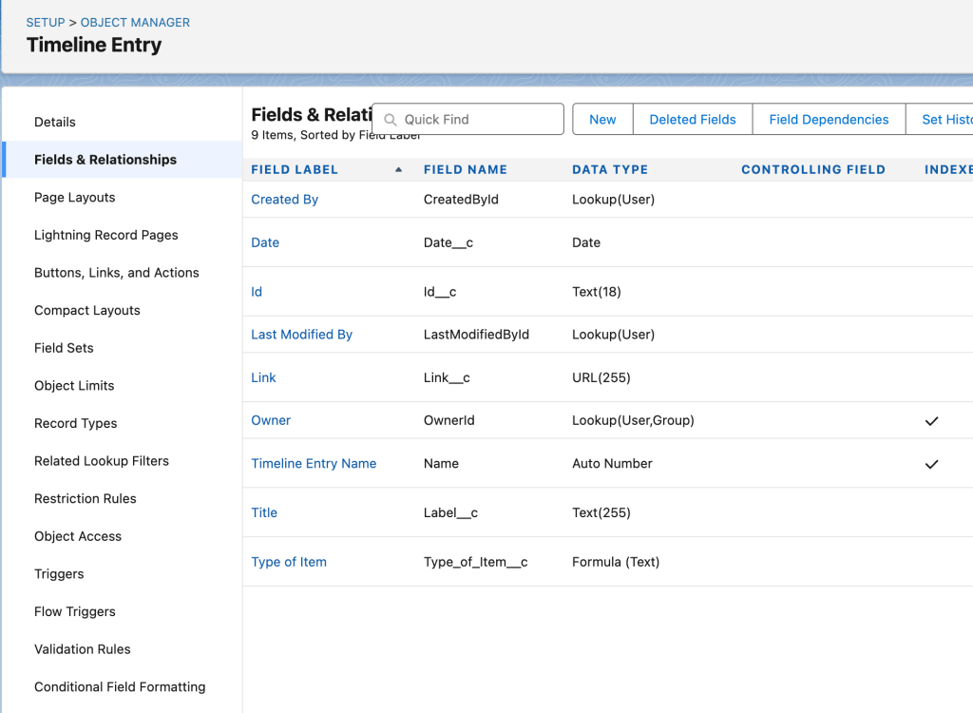Click the indexed checkmark in Owner row
The width and height of the screenshot is (973, 713).
931,420
